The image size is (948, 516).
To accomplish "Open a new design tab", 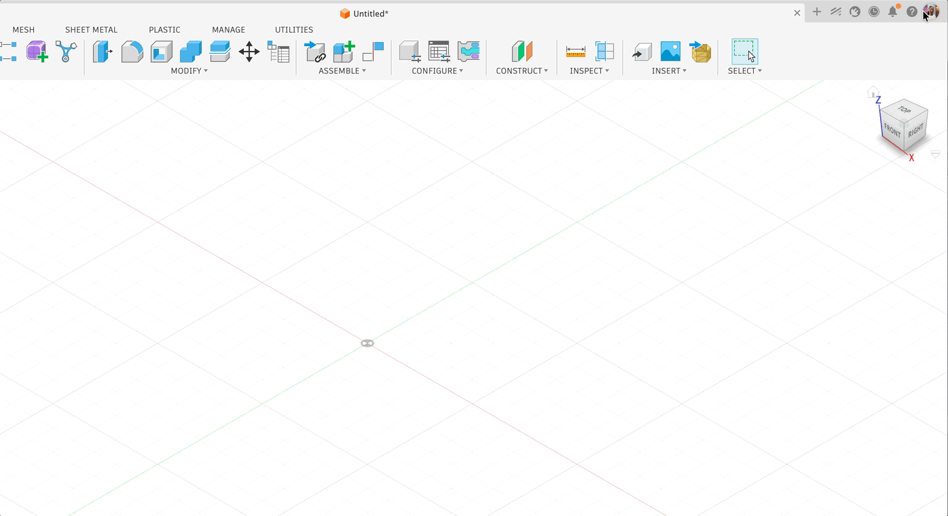I will [x=817, y=12].
